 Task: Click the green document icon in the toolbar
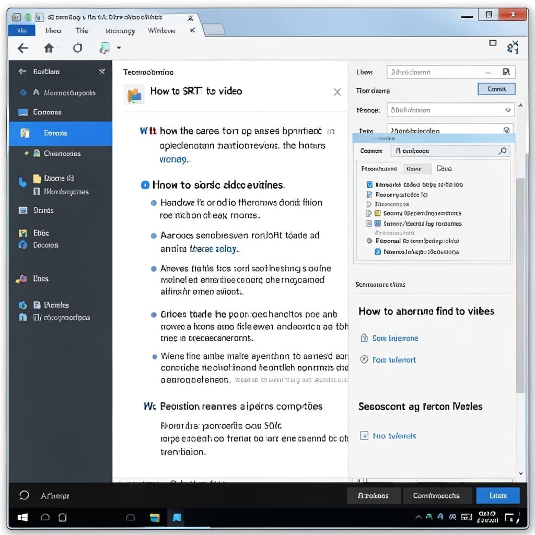click(104, 48)
